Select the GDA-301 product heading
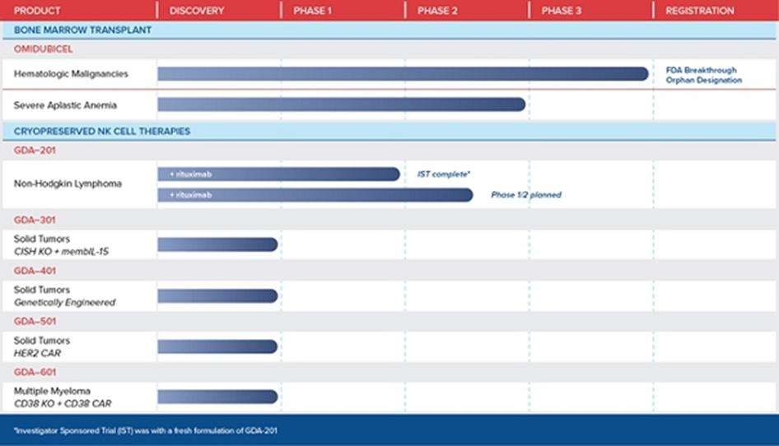Viewport: 779px width, 446px height. click(x=35, y=220)
